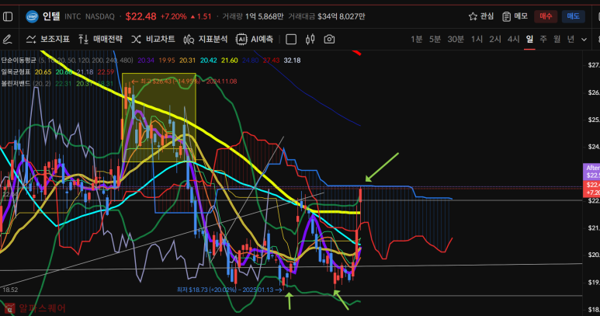Click the cyan 20.42 moving average value
Screen dimensions: 600x316
[208, 61]
